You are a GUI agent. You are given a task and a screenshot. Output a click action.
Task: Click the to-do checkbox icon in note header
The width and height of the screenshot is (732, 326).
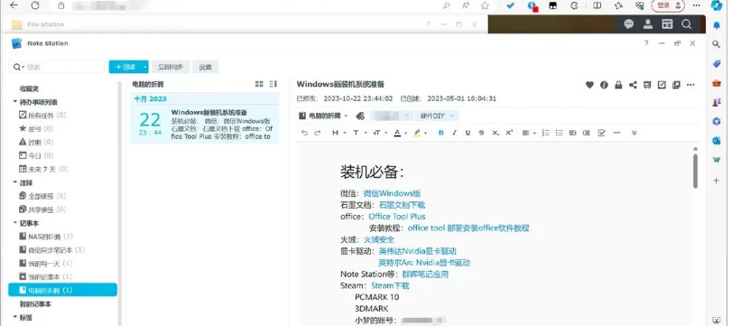pyautogui.click(x=662, y=85)
